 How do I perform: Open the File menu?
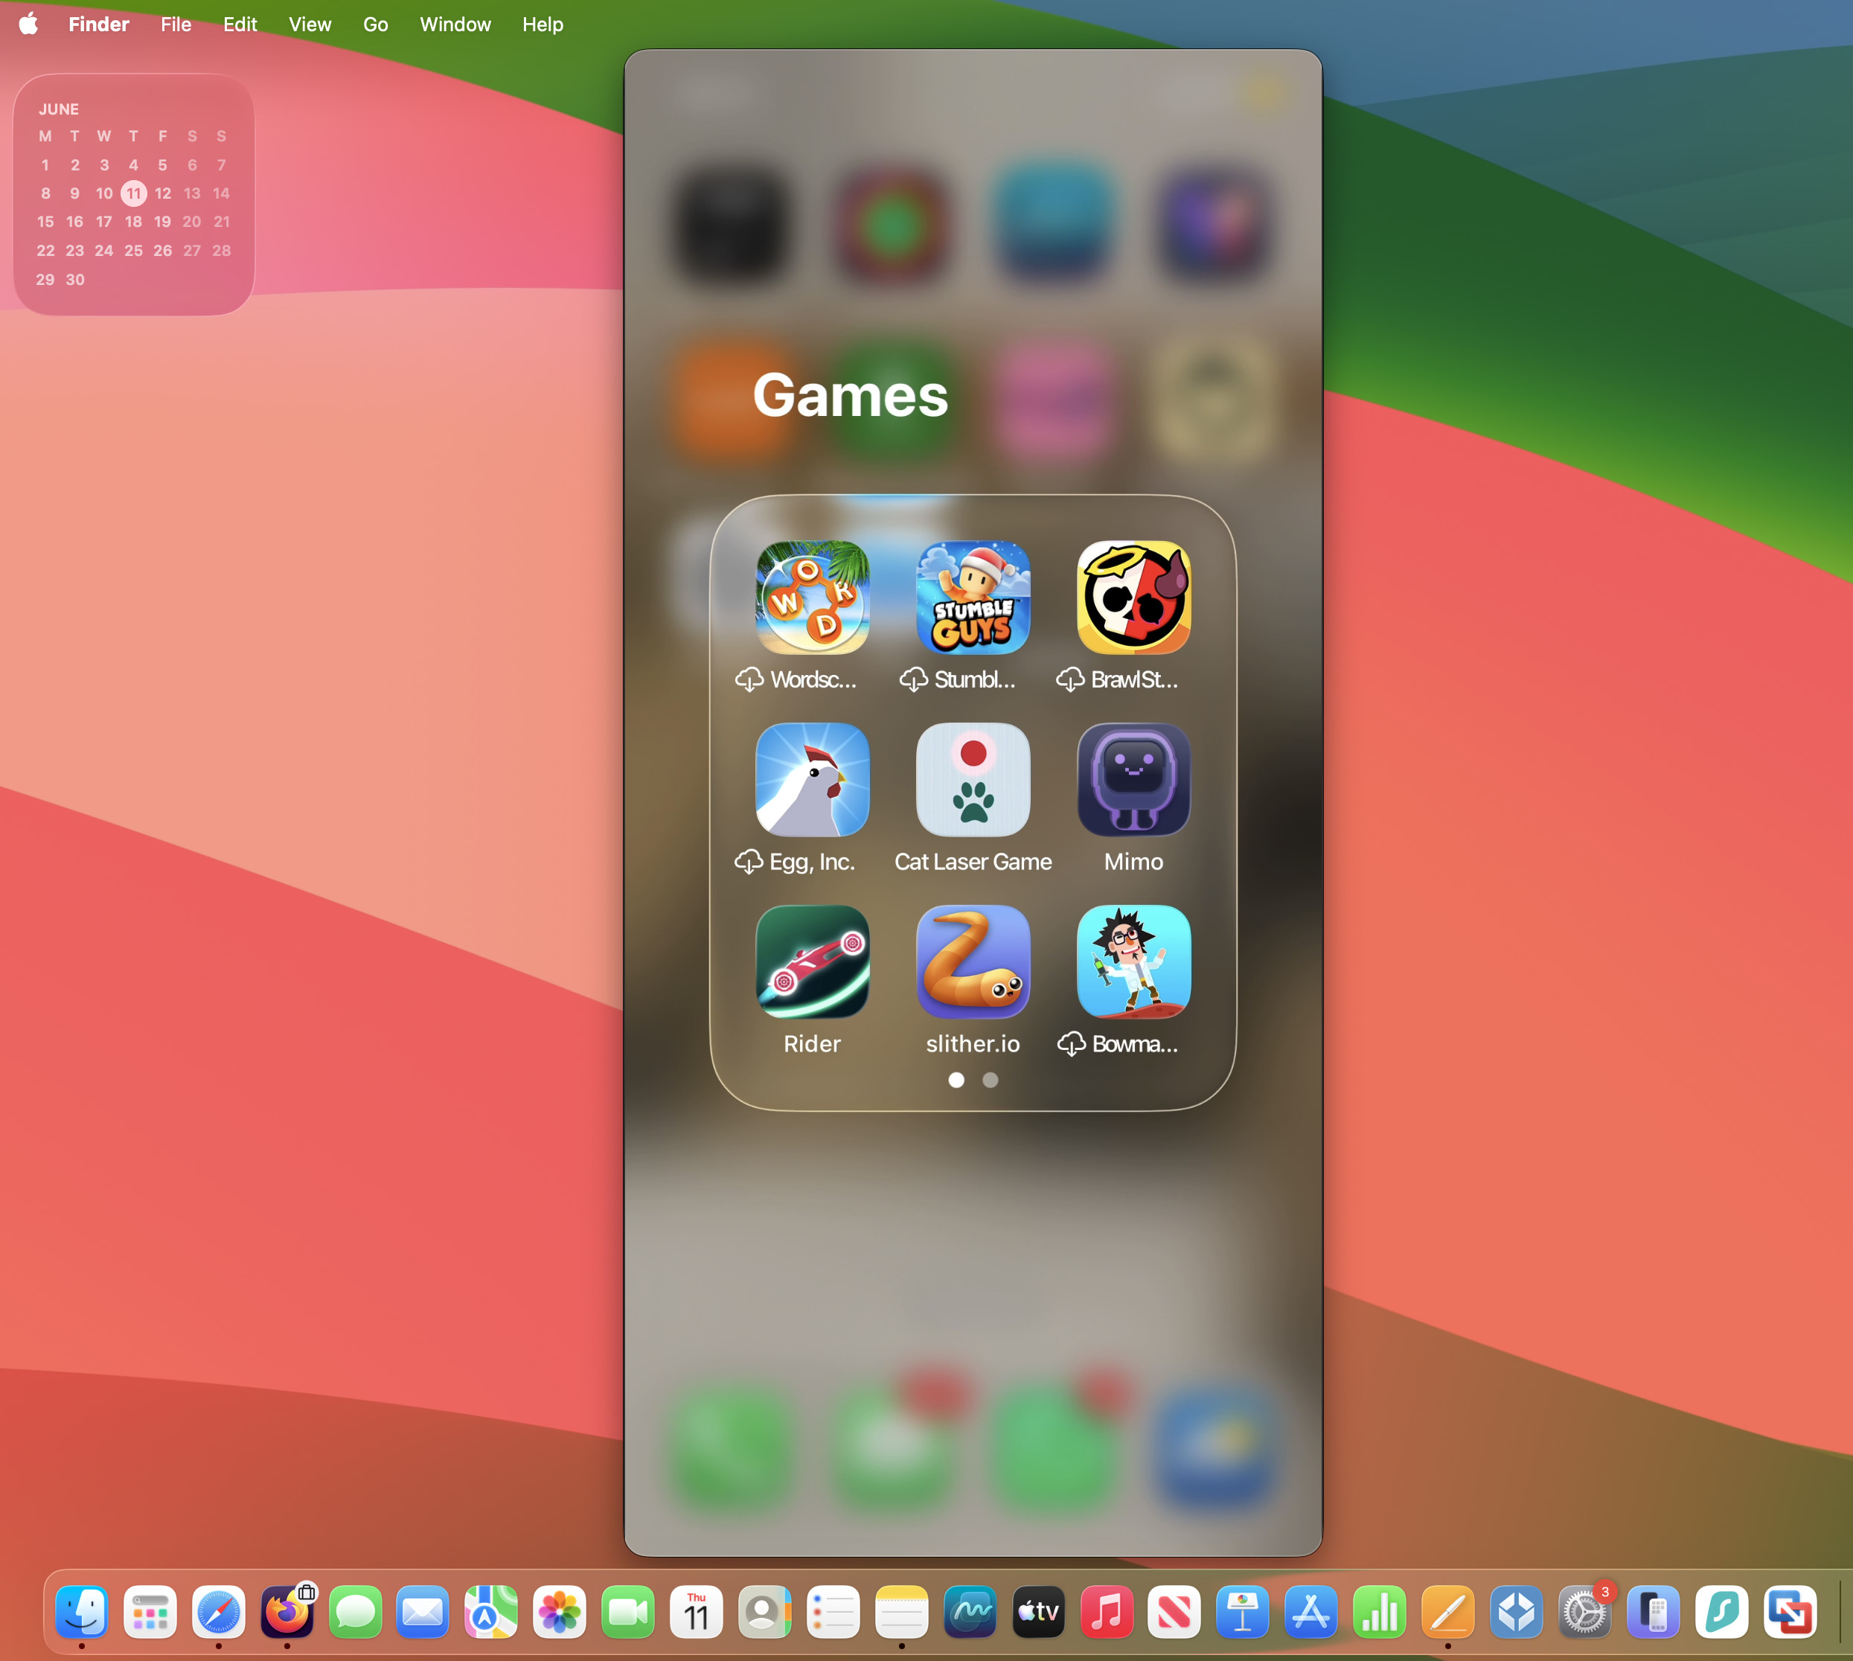click(x=176, y=25)
